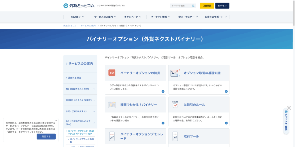Expand FX積立（らくらくFX積立） sidebar section

tap(80, 100)
